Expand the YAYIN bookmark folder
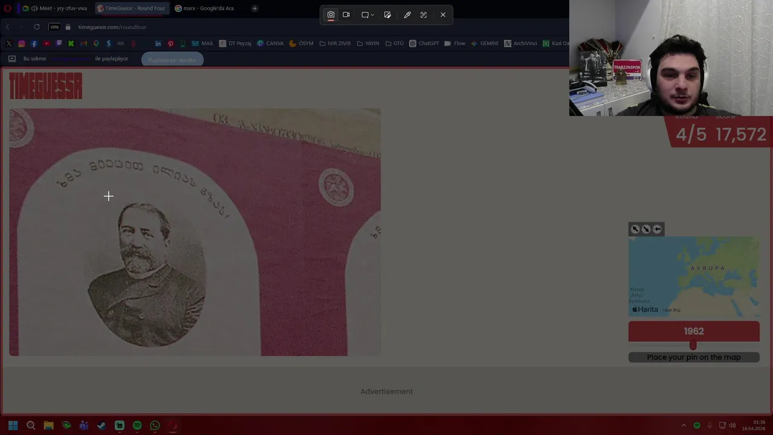This screenshot has height=435, width=773. tap(368, 43)
